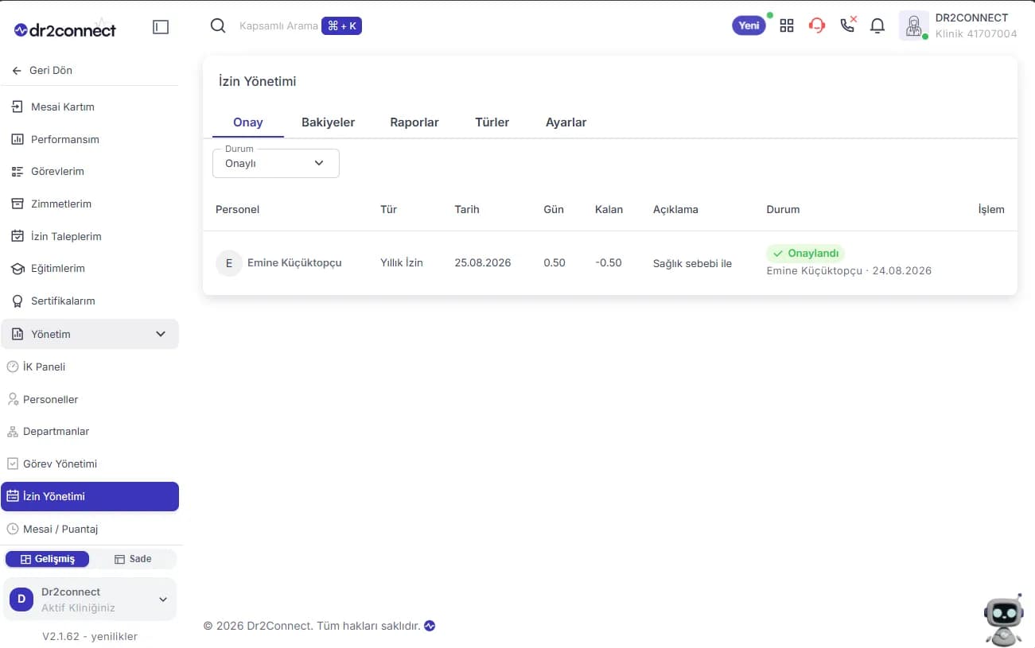Click the Emine Küçüktopçu personnel name
Viewport: 1035px width, 648px height.
point(294,262)
